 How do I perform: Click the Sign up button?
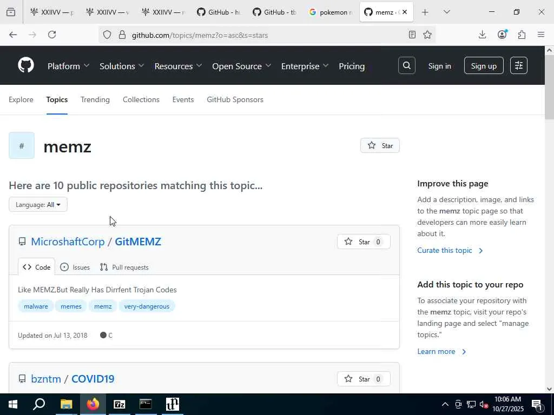[x=484, y=65]
